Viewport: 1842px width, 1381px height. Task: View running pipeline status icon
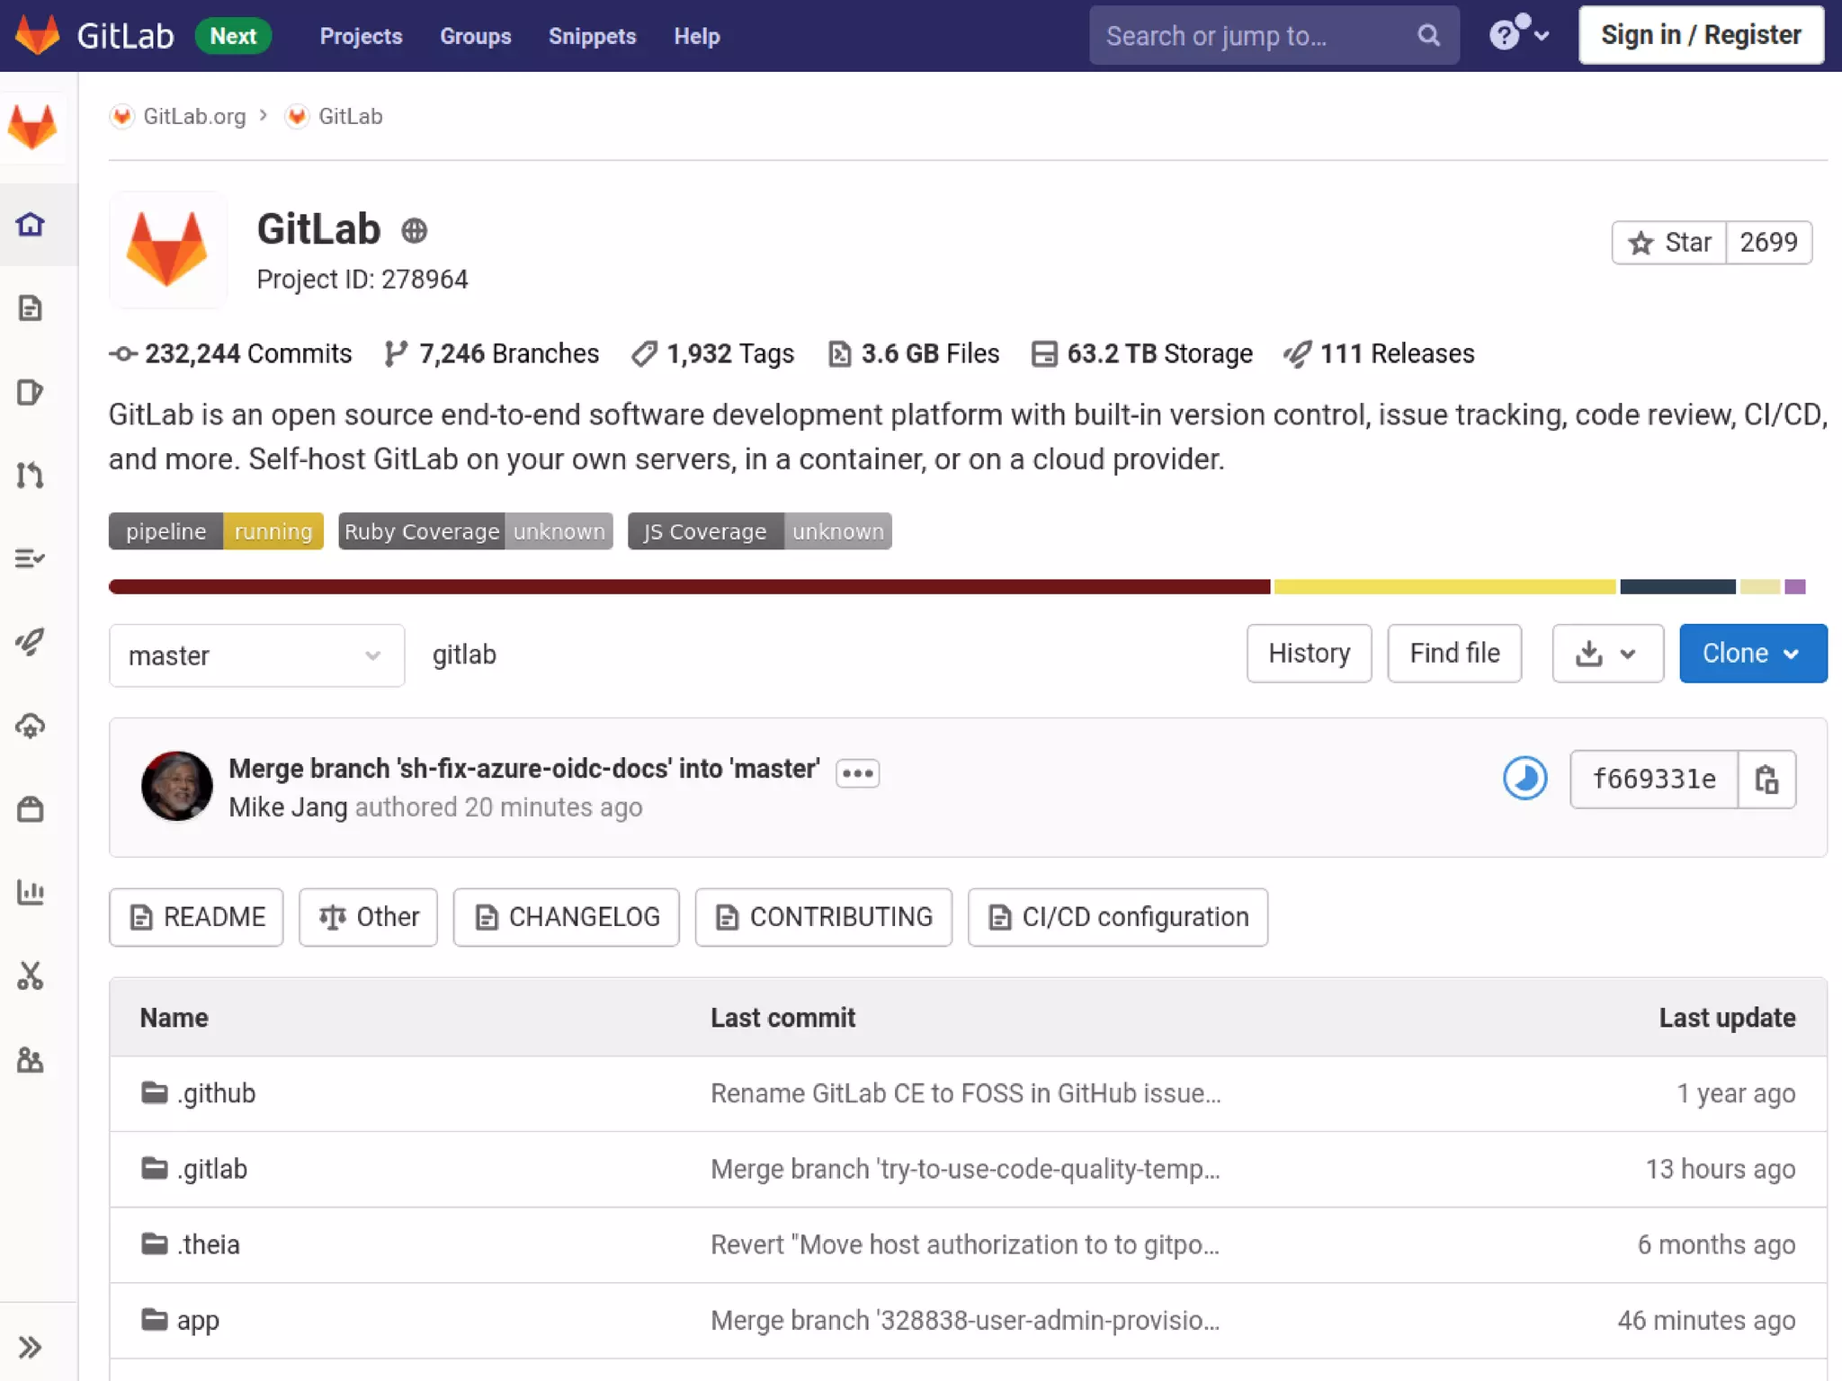(x=1525, y=779)
